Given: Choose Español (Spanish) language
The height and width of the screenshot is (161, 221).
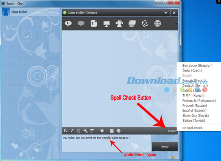Looking at the screenshot, I should pos(194,111).
